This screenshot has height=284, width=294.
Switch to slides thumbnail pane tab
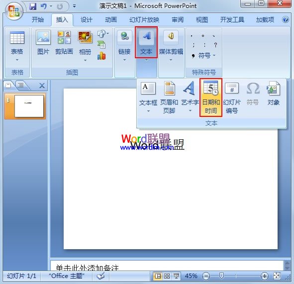(8, 86)
